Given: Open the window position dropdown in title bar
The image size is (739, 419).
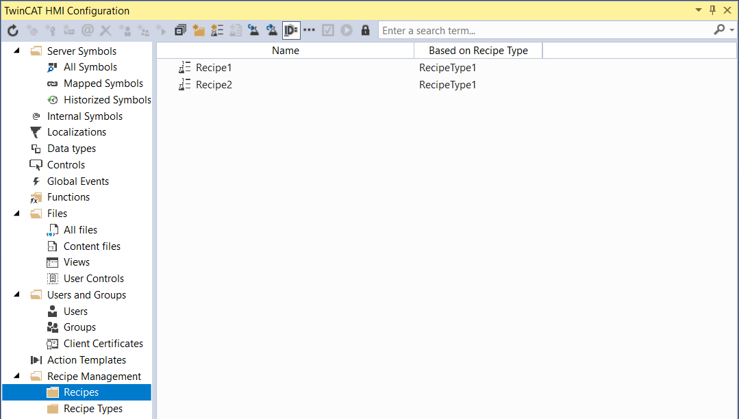Looking at the screenshot, I should click(699, 10).
